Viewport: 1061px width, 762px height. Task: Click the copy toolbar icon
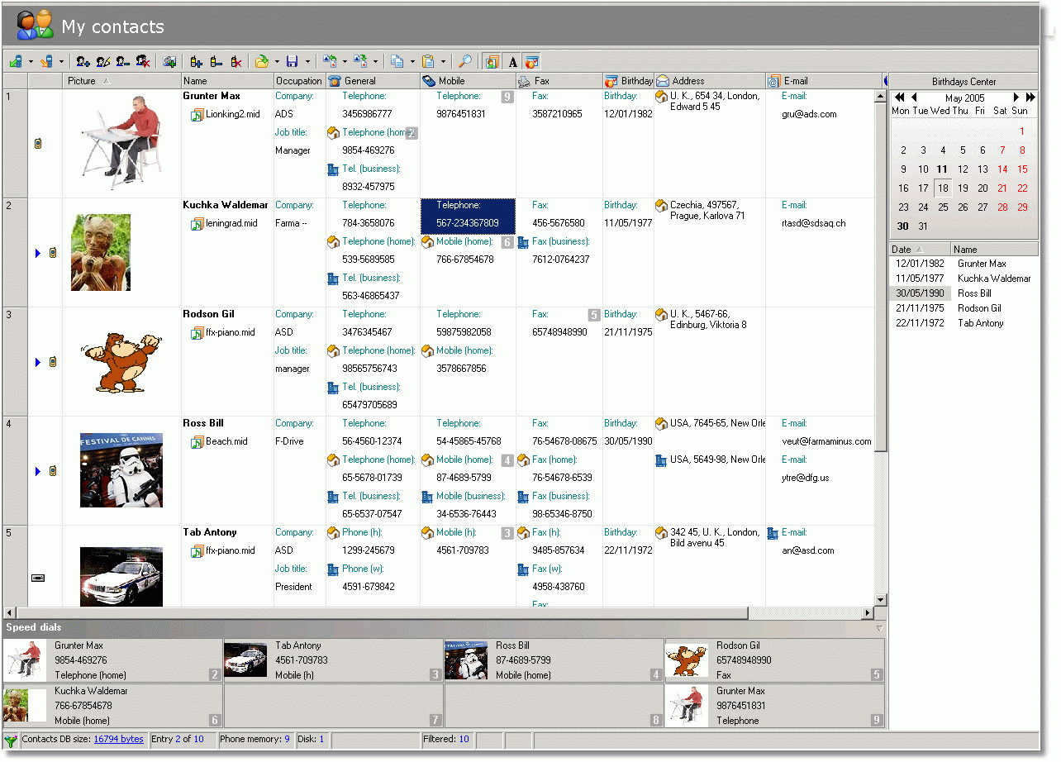pos(397,61)
